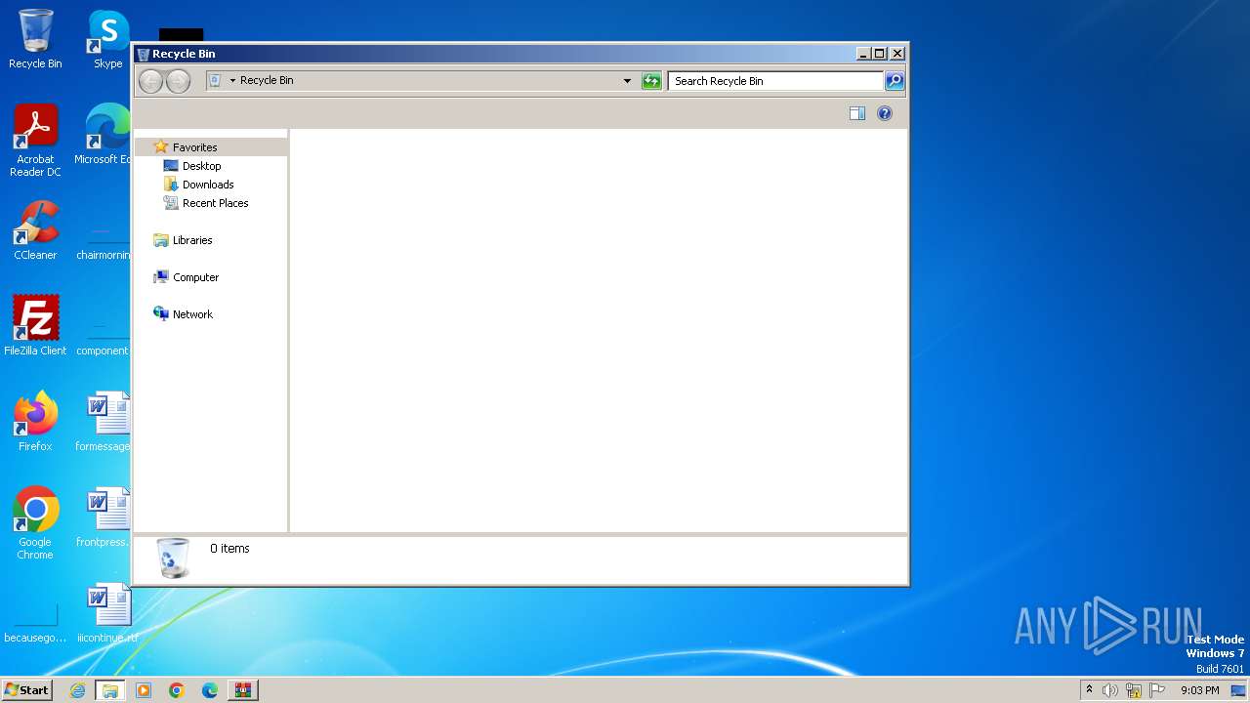Open the Recycle Bin desktop icon

(x=35, y=39)
